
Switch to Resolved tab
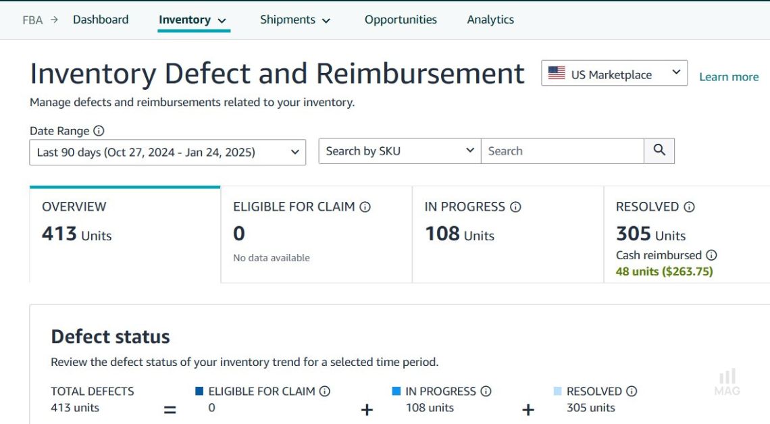tap(687, 234)
